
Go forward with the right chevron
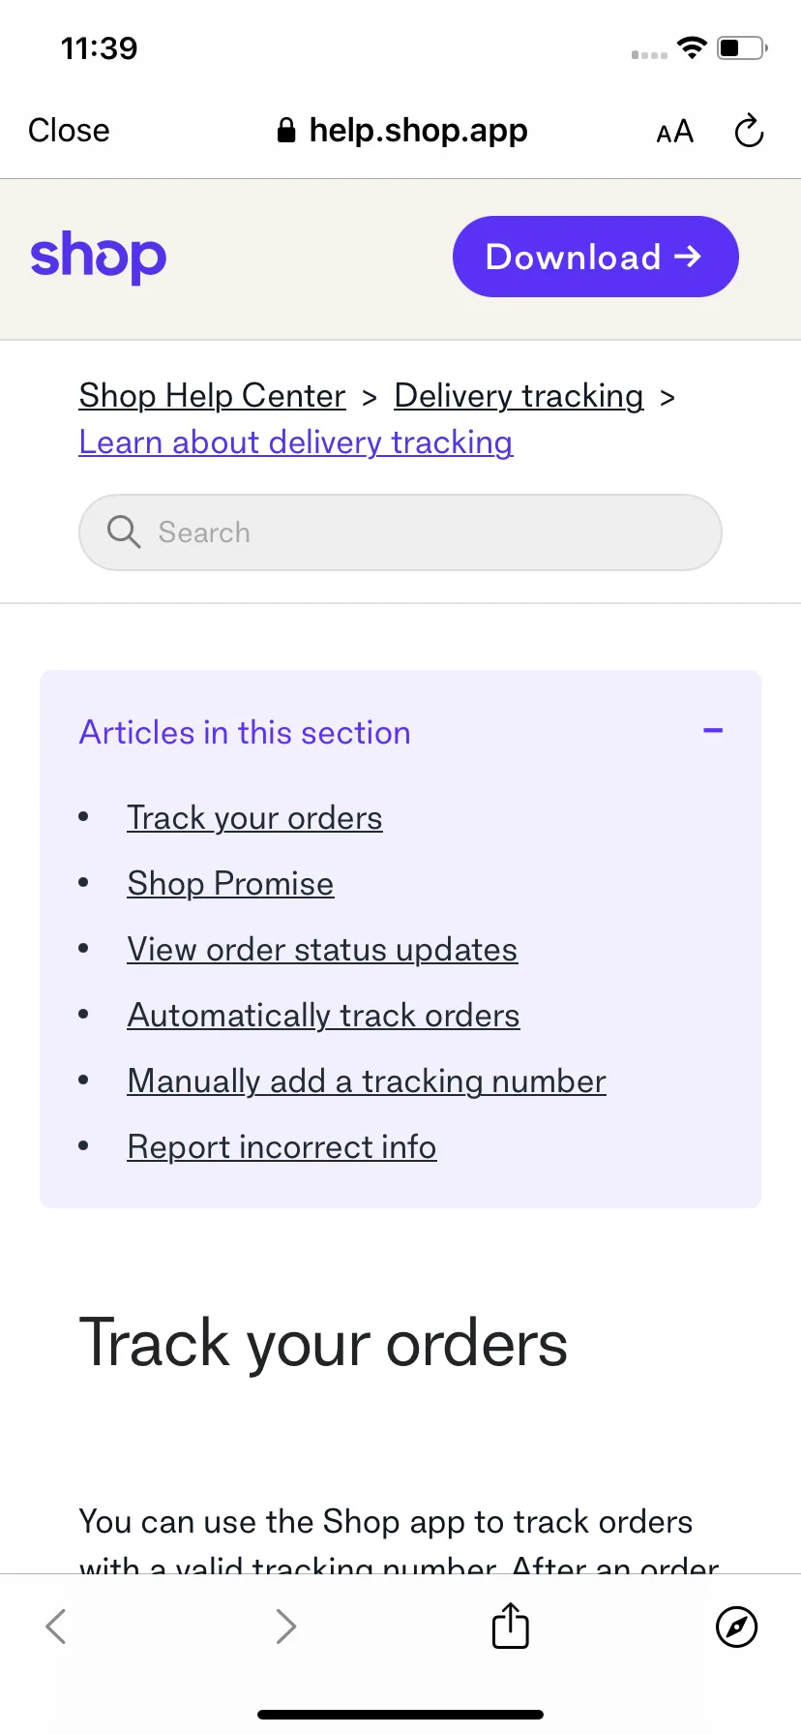(x=285, y=1627)
